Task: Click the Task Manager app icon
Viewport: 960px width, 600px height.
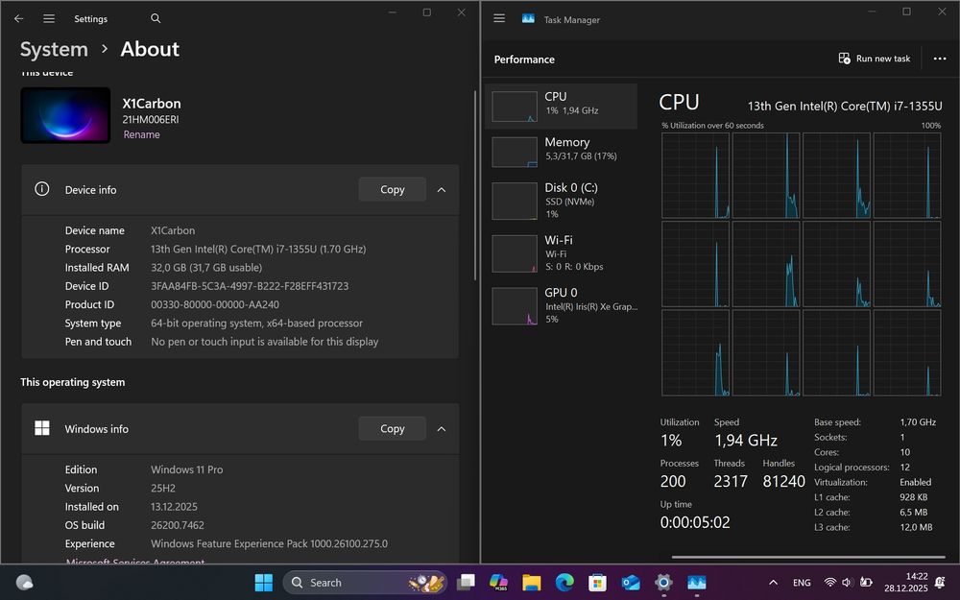Action: 528,18
